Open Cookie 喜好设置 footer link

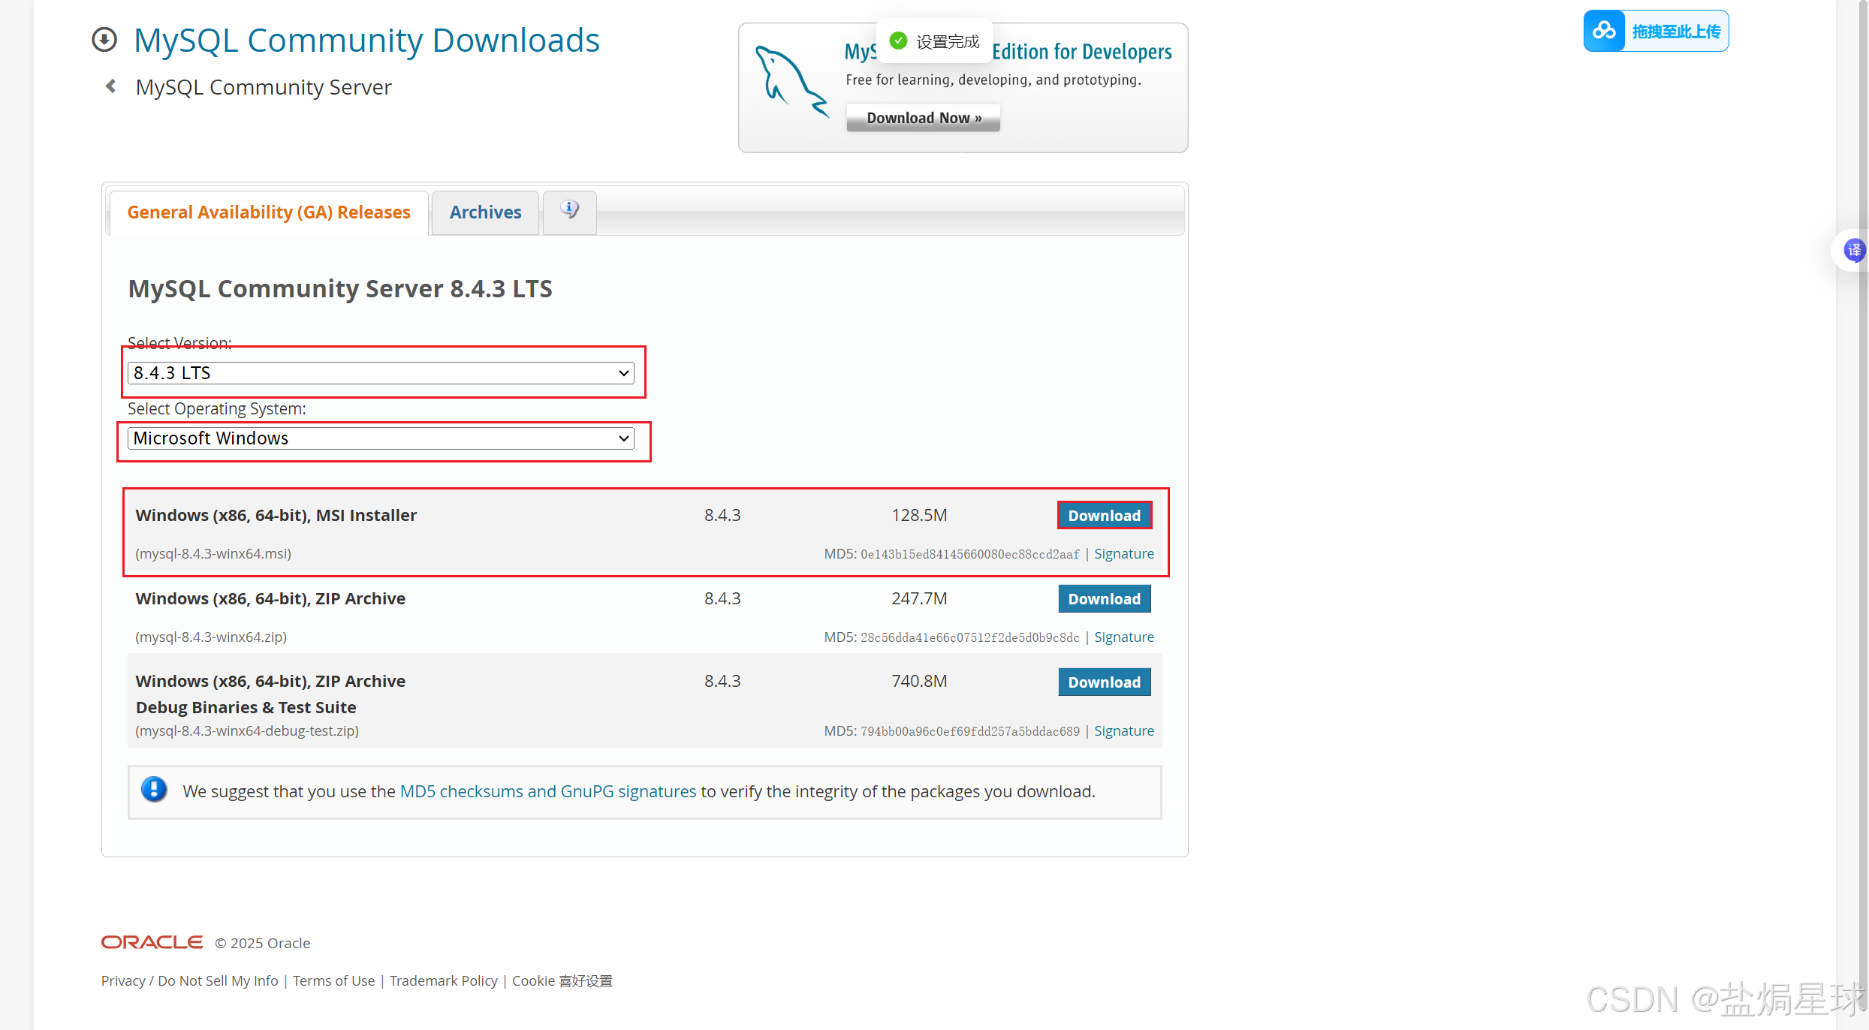(562, 981)
